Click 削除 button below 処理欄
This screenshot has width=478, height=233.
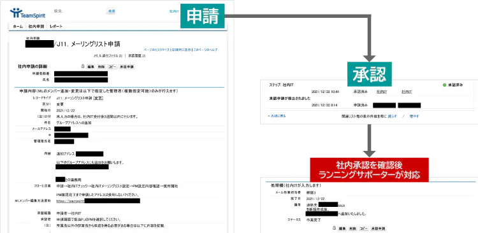point(353,228)
